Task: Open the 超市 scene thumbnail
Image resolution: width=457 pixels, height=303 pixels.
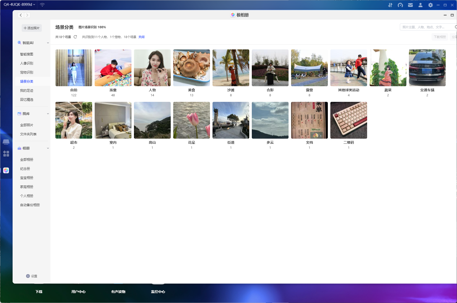Action: 74,120
